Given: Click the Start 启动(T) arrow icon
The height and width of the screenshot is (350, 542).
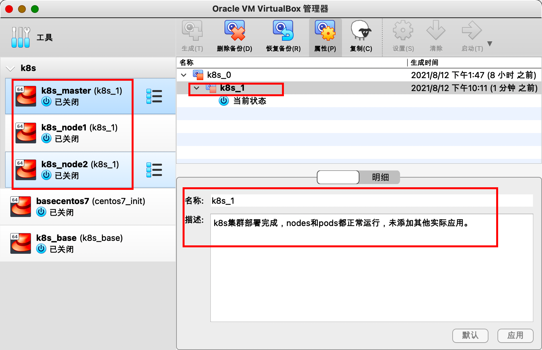Looking at the screenshot, I should pyautogui.click(x=472, y=31).
